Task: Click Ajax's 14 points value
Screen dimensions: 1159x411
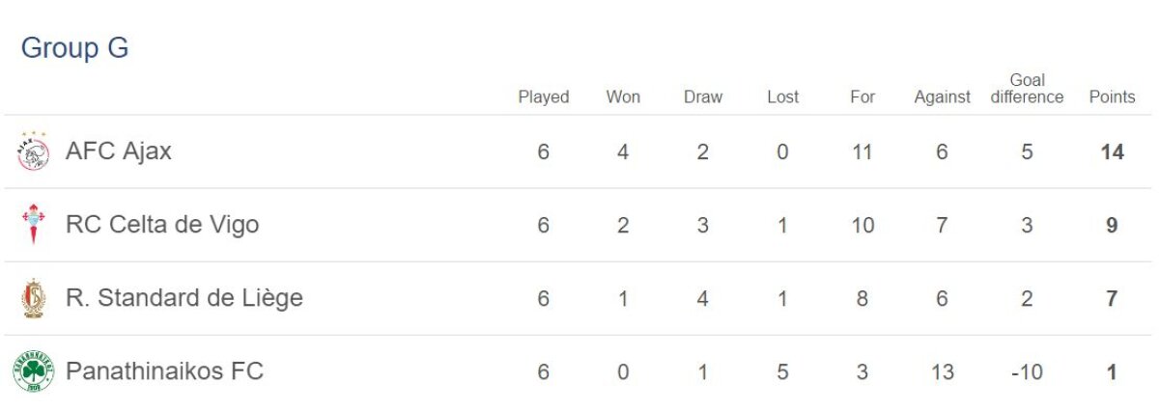Action: click(1112, 152)
